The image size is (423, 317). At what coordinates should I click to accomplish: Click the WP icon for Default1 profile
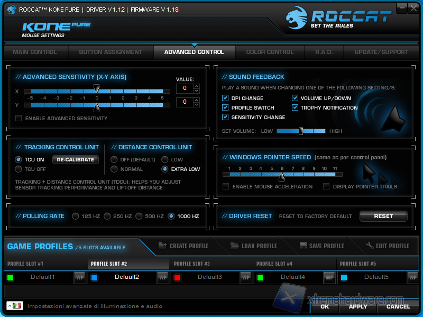pos(79,277)
